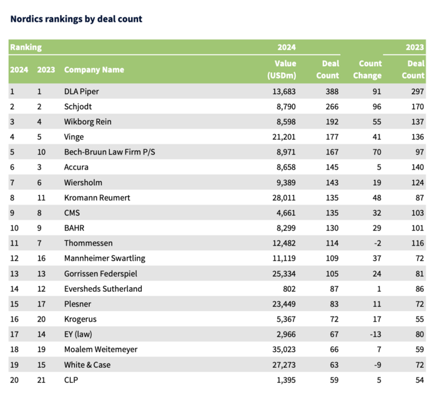Select the 'Wiersholm' company name

[83, 183]
